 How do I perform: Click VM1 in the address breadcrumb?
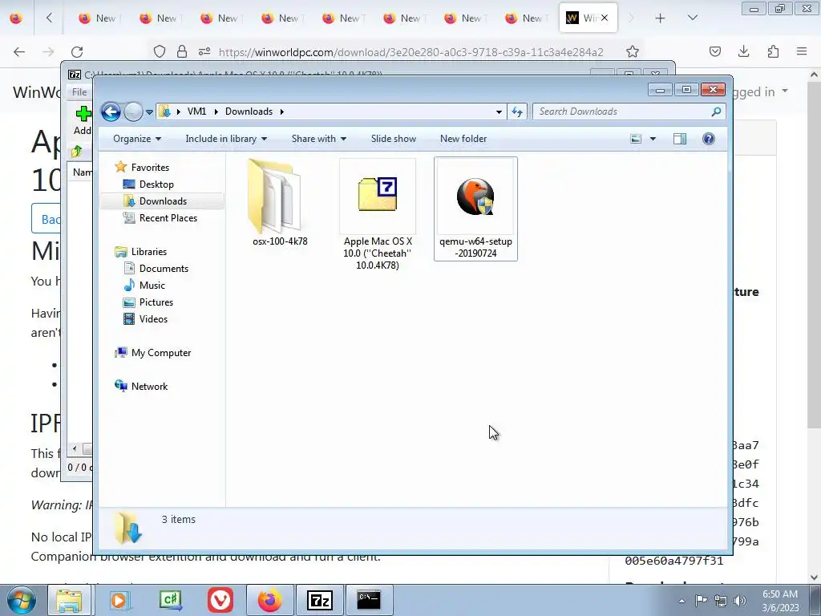coord(197,111)
